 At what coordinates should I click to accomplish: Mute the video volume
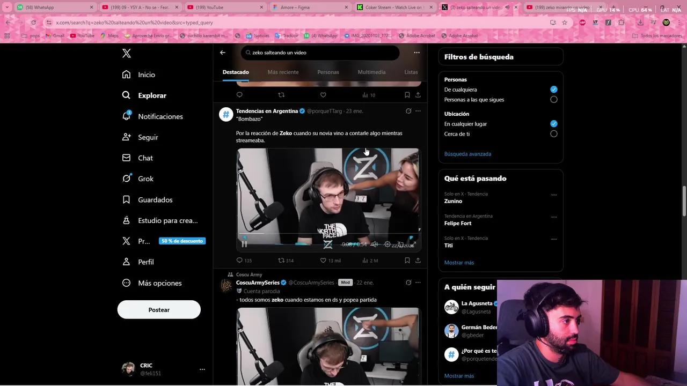tap(375, 244)
